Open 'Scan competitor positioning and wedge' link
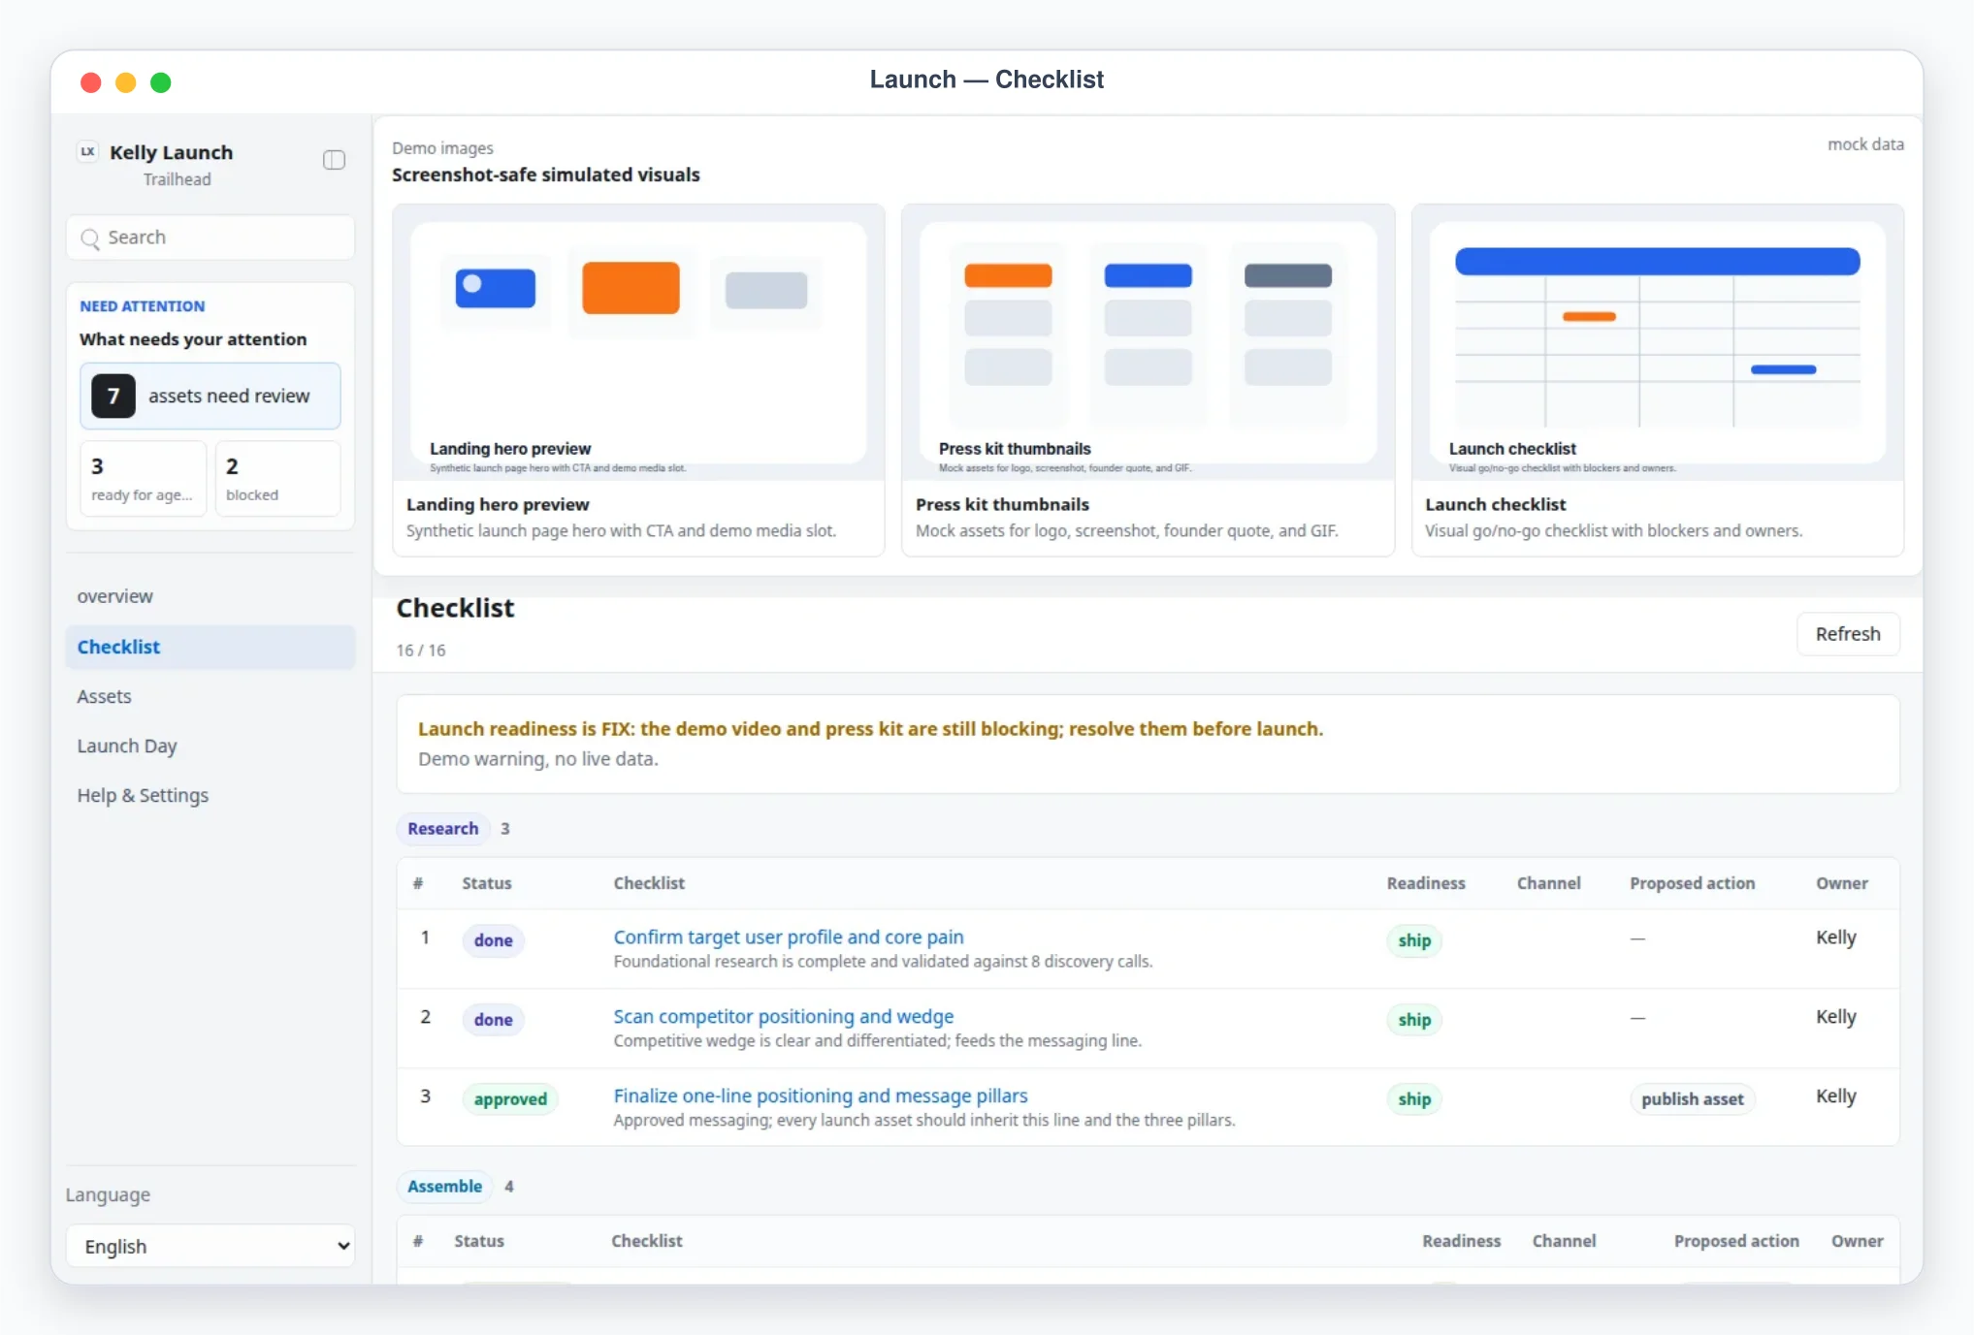The width and height of the screenshot is (1974, 1335). click(x=783, y=1016)
